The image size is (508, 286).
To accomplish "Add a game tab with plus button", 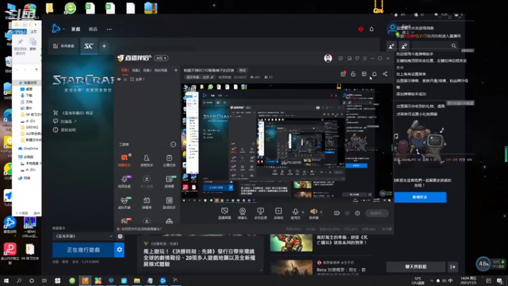I will tap(104, 46).
